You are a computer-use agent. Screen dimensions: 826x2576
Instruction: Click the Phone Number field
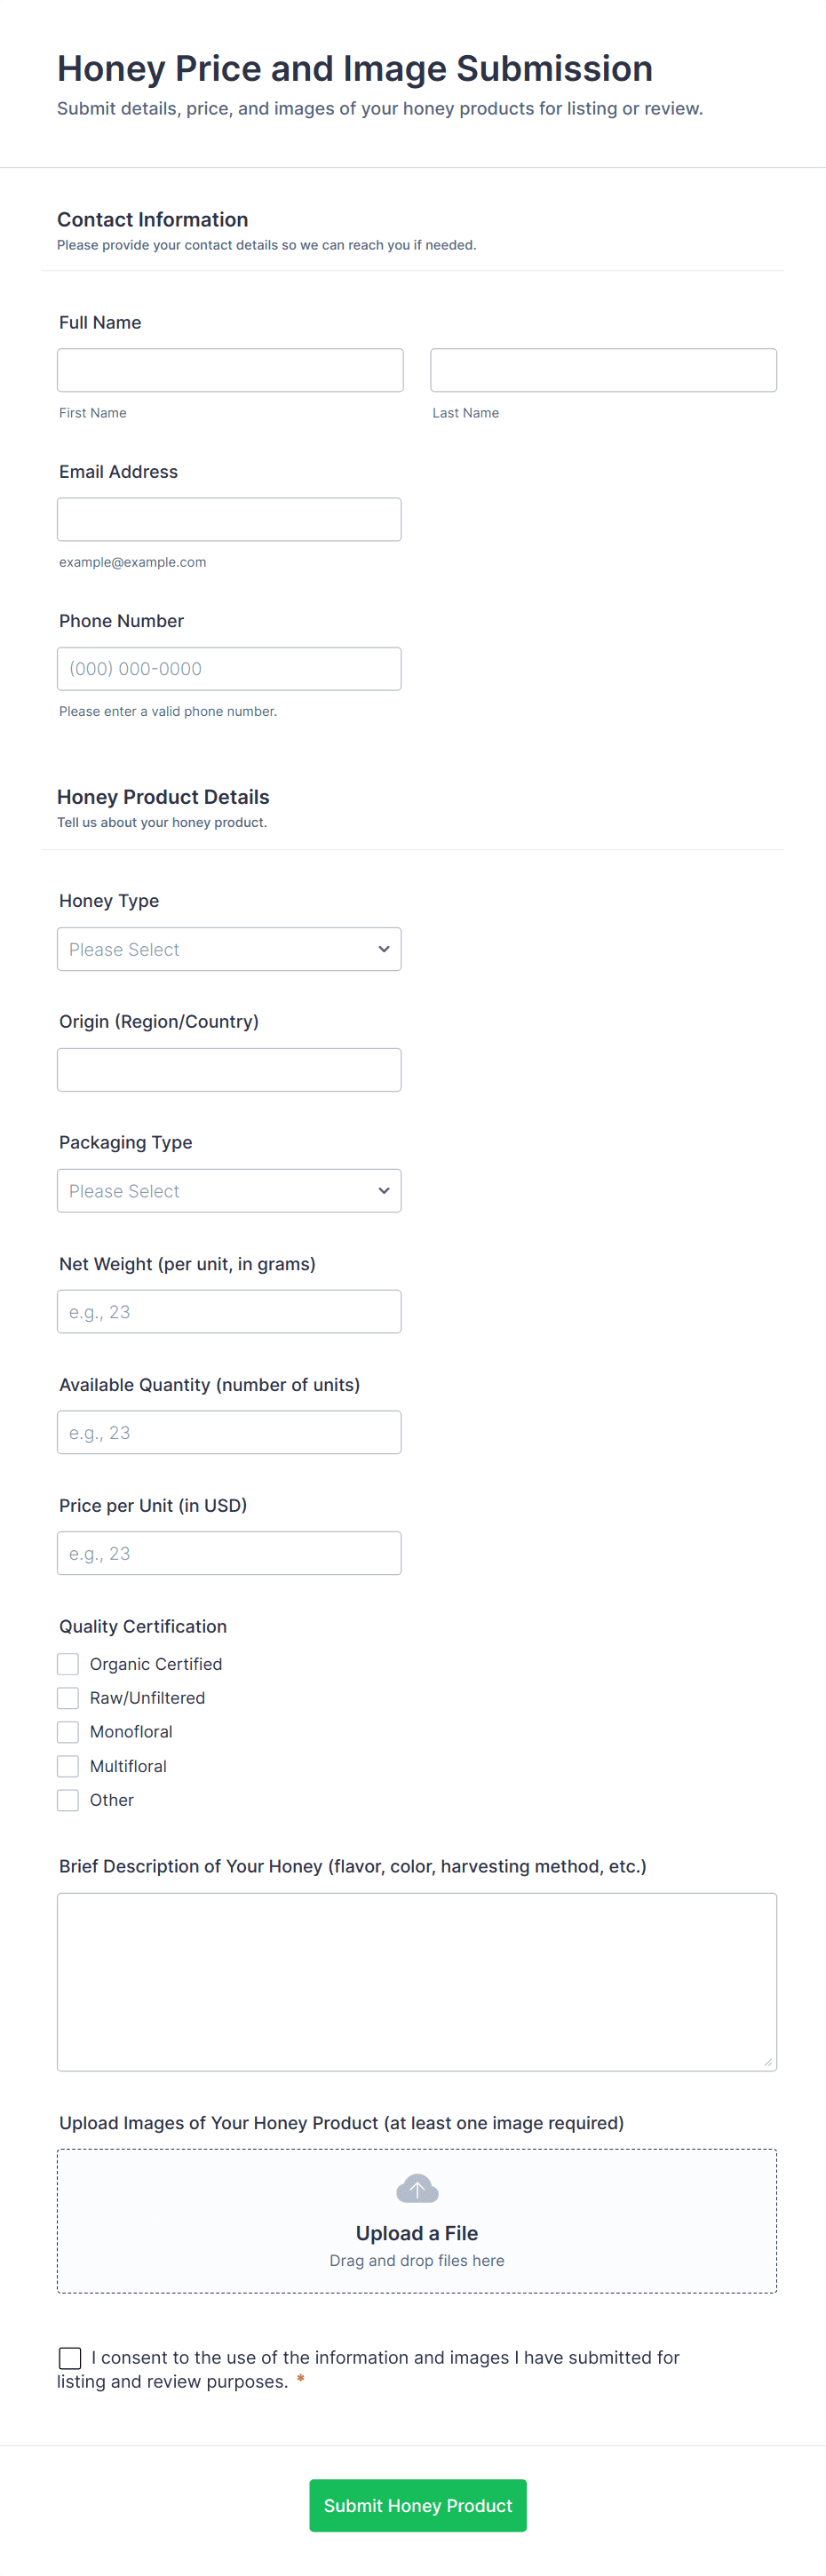(229, 668)
